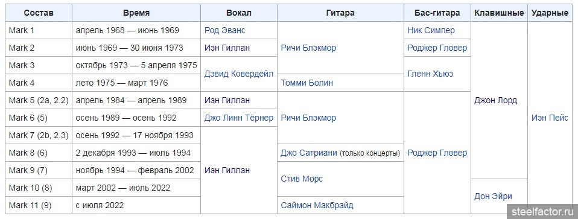Click Роджер Гловер link in Mark 2 row
The height and width of the screenshot is (219, 578).
(x=437, y=48)
